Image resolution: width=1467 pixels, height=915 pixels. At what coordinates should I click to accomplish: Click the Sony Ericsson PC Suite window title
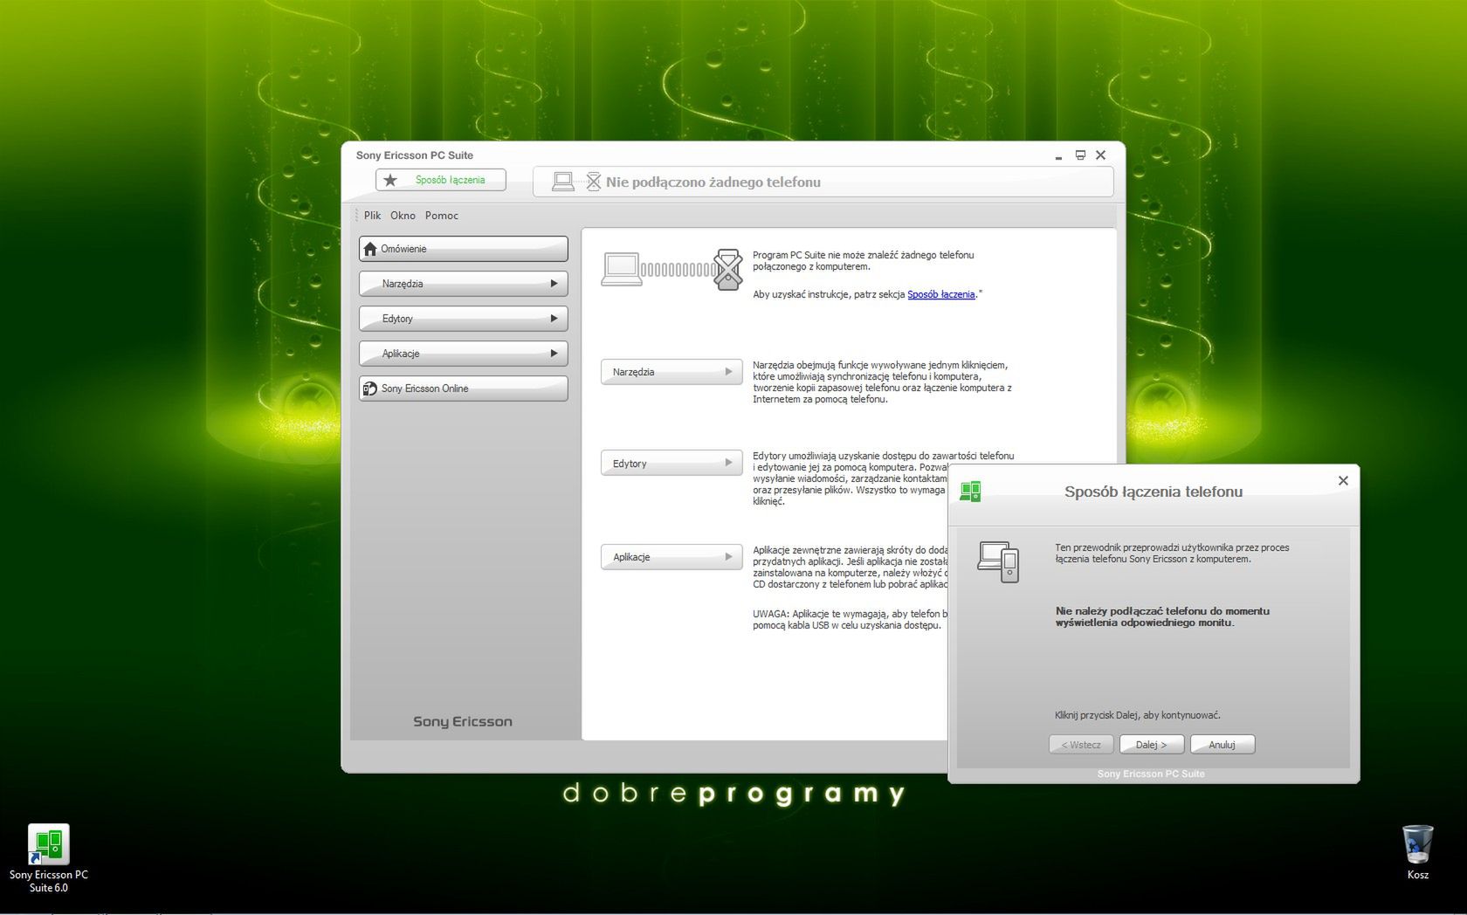415,155
